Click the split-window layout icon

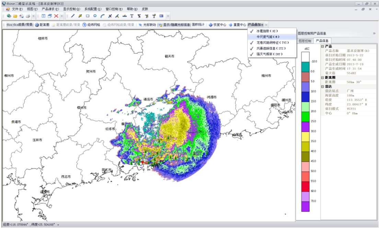tap(44, 16)
